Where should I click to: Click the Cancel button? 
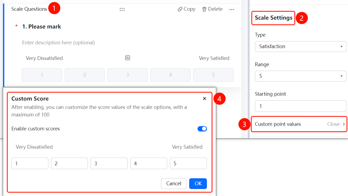coord(174,184)
